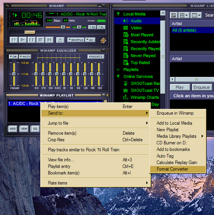The width and height of the screenshot is (214, 215).
Task: Click the 60 Hz equalizer band slider
Action: pos(36,74)
